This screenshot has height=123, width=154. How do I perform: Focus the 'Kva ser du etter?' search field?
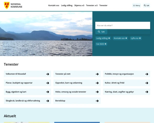pos(122,25)
